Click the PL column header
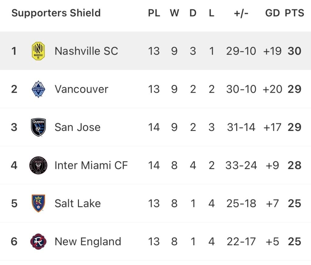 (x=154, y=13)
